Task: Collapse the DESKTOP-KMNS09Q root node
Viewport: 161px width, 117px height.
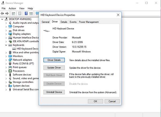Action: [x=2, y=19]
